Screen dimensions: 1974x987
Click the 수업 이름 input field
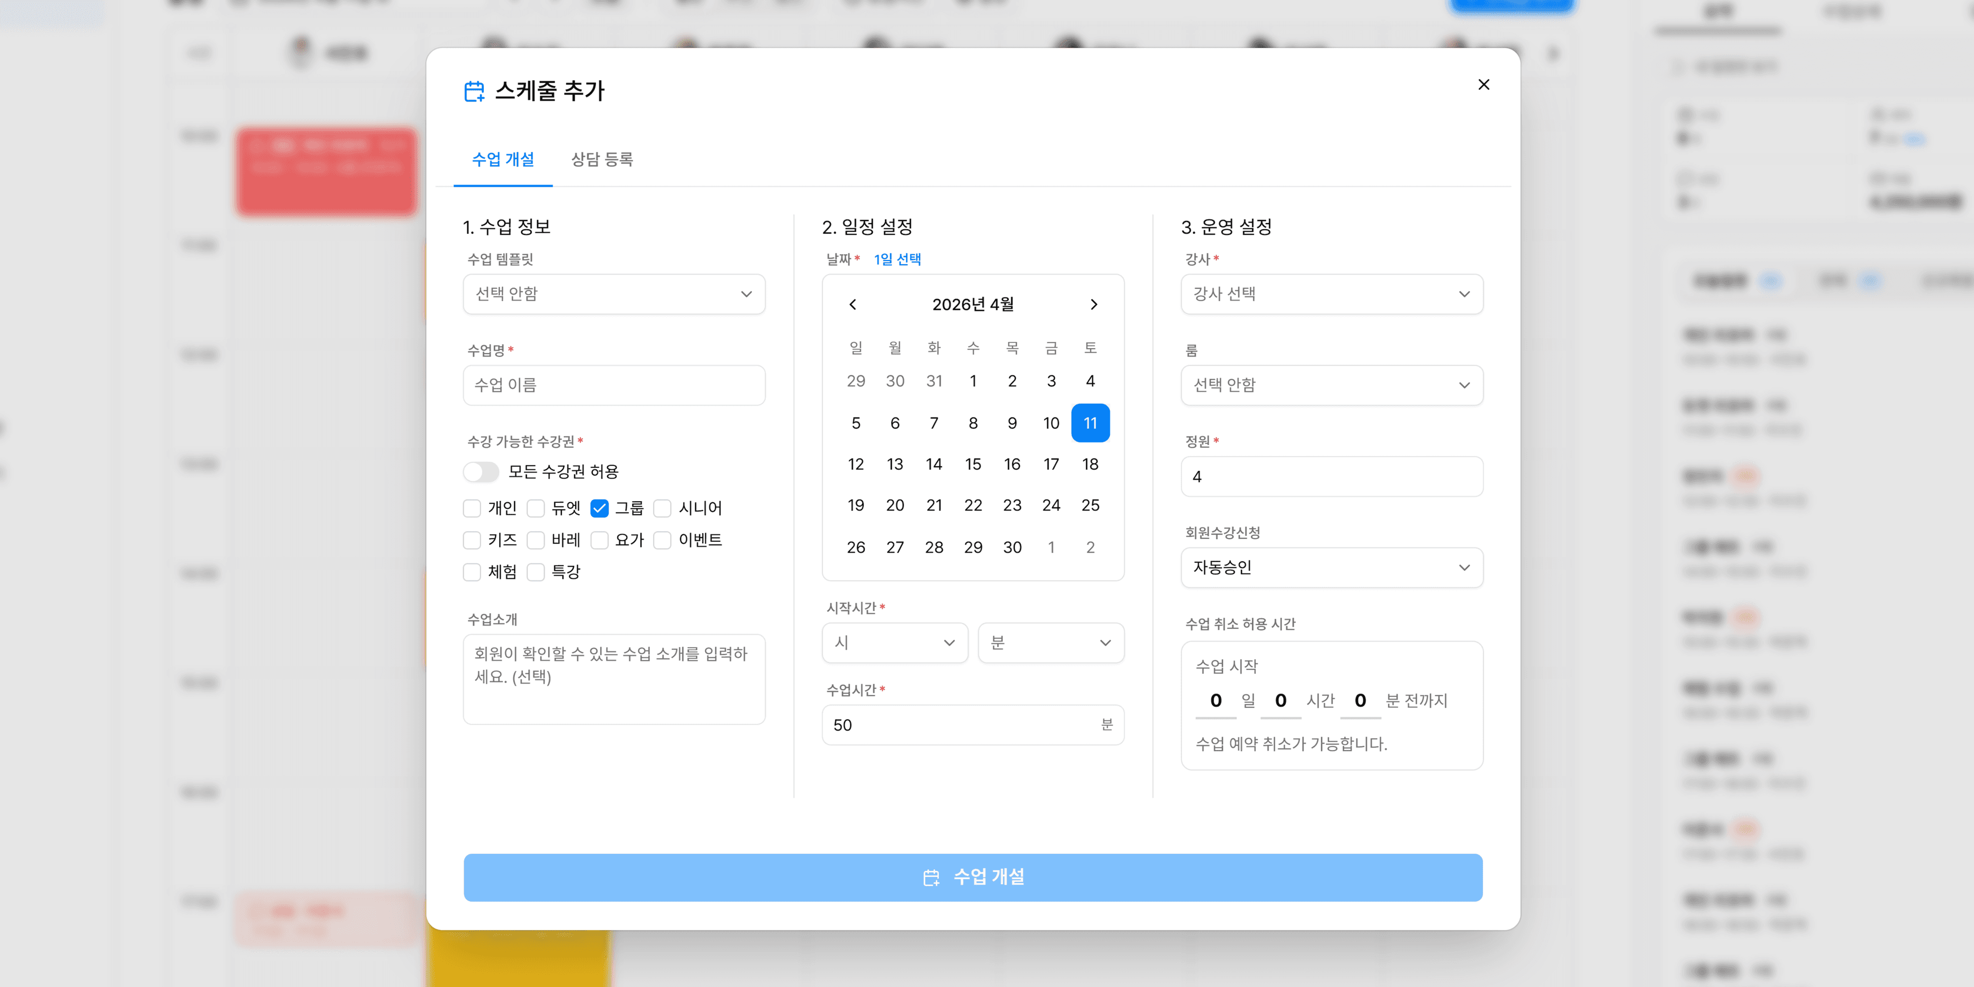tap(613, 386)
